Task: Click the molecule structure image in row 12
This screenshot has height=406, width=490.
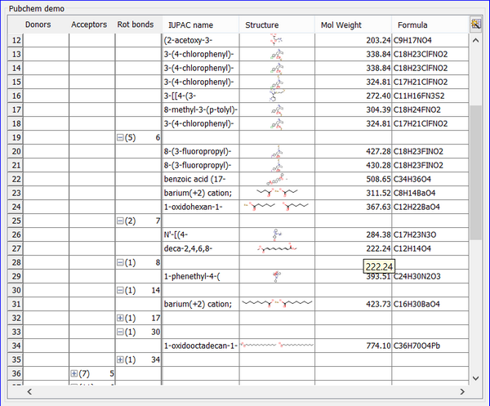Action: coord(276,39)
